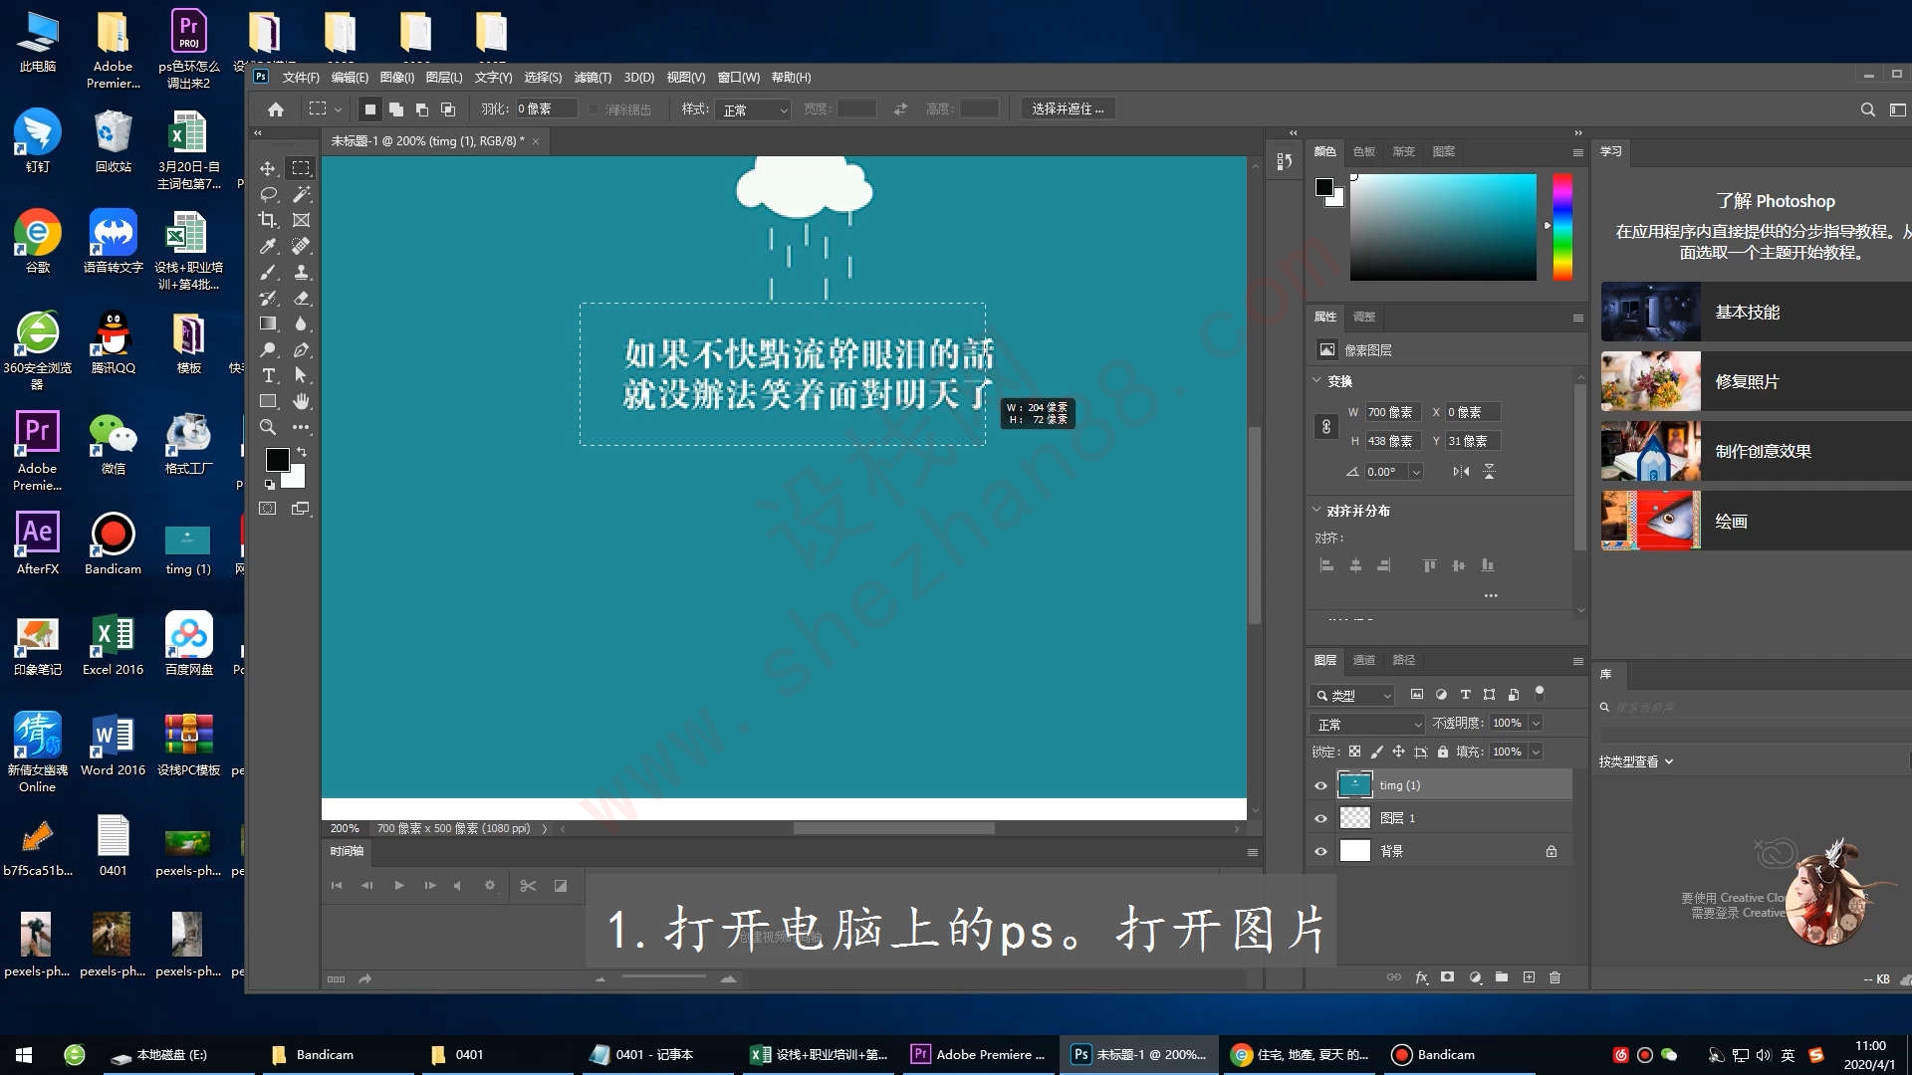Open the 按类型查看 library dropdown

tap(1636, 761)
